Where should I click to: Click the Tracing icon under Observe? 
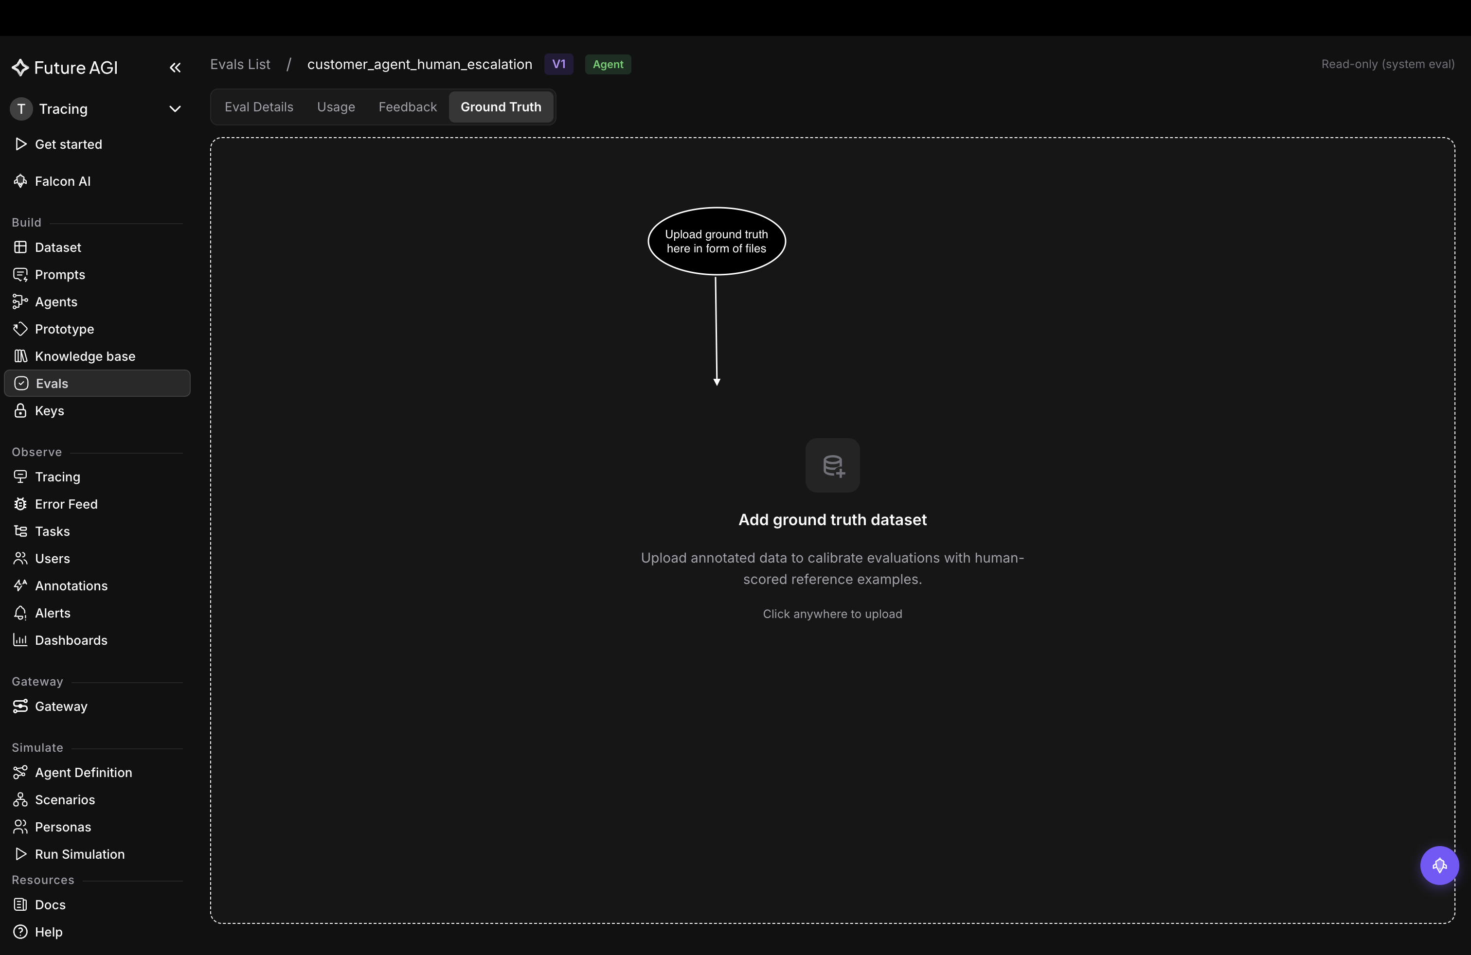[x=20, y=477]
